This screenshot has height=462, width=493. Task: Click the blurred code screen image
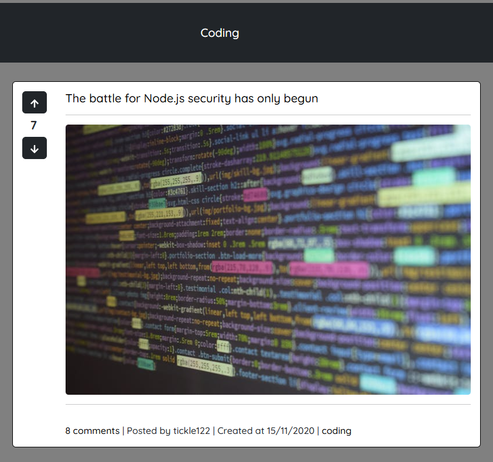(268, 260)
